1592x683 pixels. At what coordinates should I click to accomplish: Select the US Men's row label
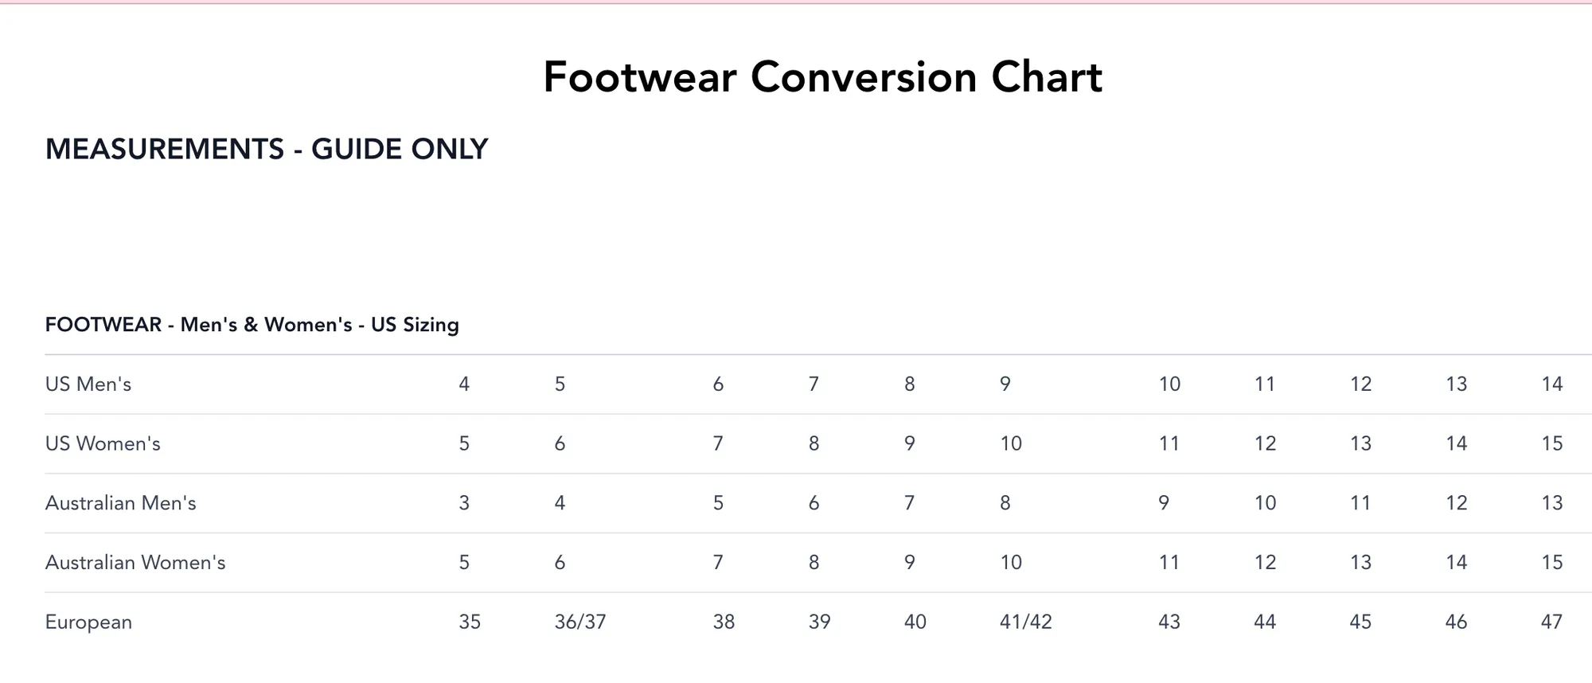(88, 384)
